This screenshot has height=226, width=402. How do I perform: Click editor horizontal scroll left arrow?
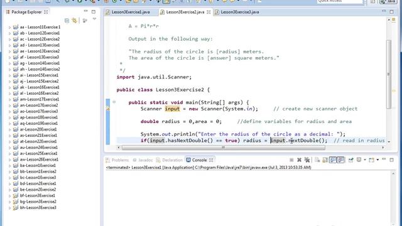[x=119, y=148]
